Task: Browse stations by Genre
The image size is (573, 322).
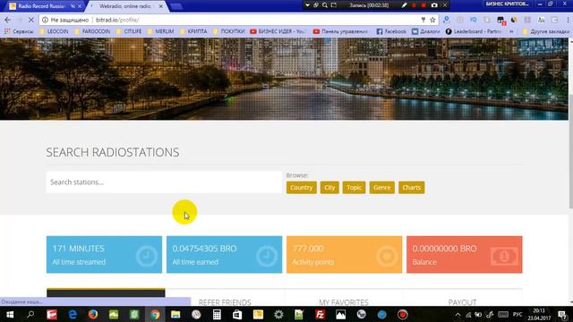Action: pyautogui.click(x=382, y=187)
